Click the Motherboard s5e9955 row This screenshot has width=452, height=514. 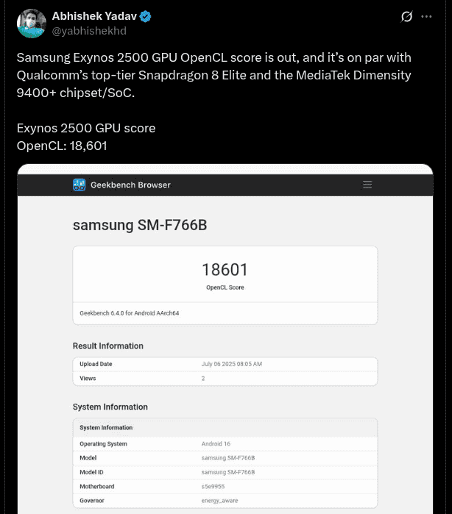[225, 486]
